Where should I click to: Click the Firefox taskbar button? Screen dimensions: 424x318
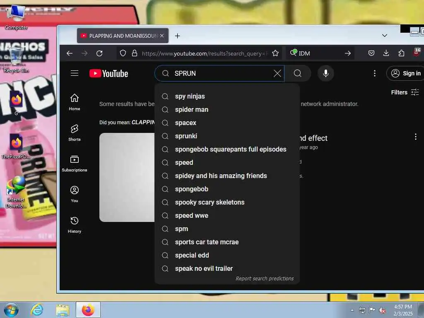(88, 310)
